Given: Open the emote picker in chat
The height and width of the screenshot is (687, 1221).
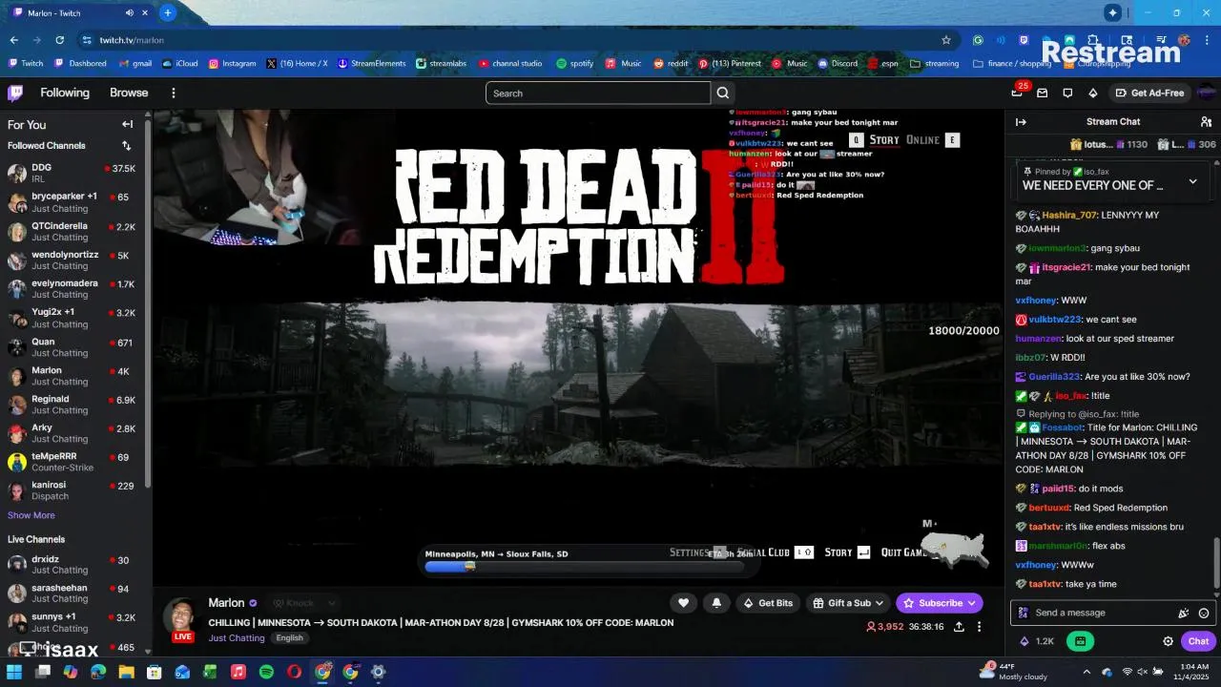Looking at the screenshot, I should pyautogui.click(x=1204, y=613).
